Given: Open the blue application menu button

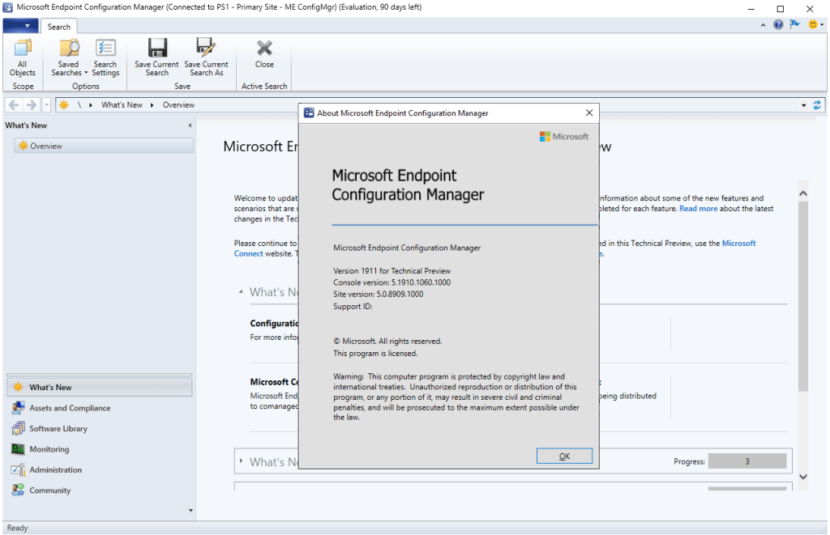Looking at the screenshot, I should [20, 27].
